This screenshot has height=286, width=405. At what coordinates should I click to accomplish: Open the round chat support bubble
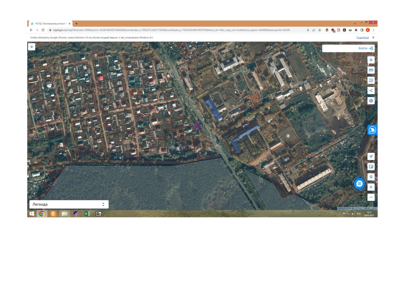(359, 183)
